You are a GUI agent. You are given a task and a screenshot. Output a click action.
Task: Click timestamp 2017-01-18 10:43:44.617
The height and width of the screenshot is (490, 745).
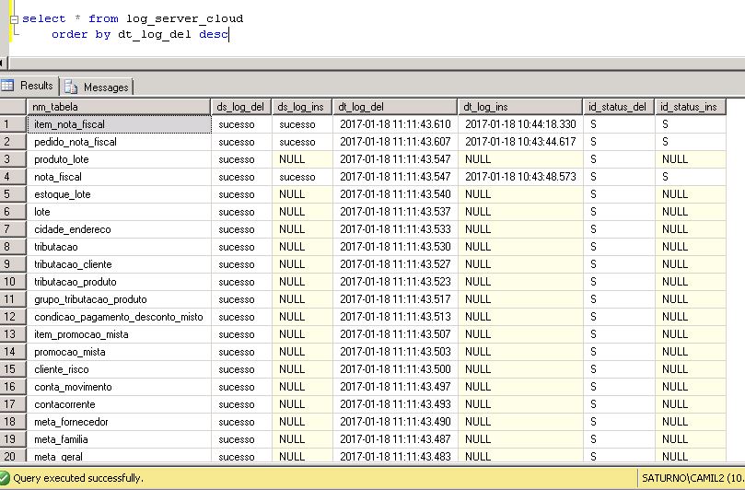point(520,142)
